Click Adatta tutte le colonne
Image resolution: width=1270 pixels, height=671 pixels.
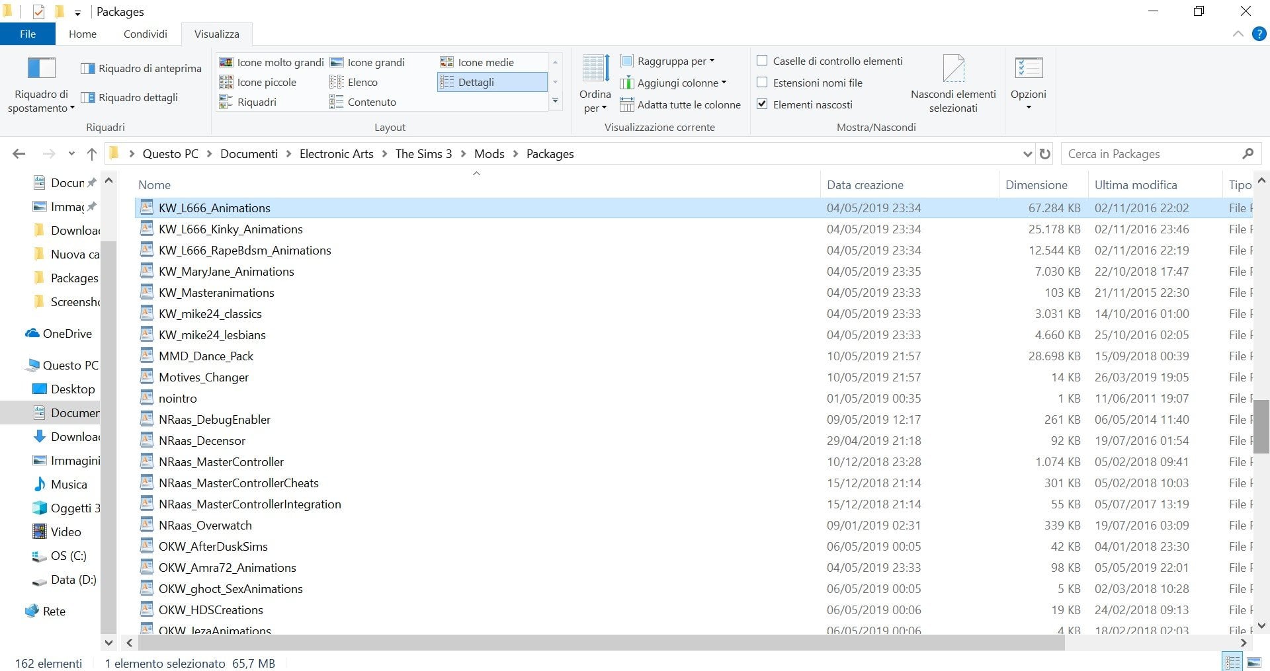coord(681,104)
